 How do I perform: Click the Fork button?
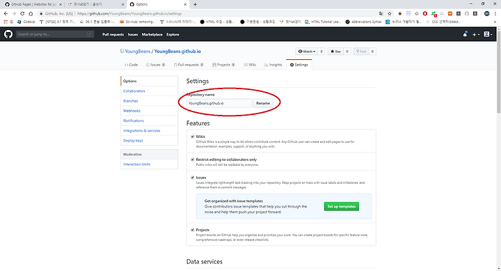361,51
